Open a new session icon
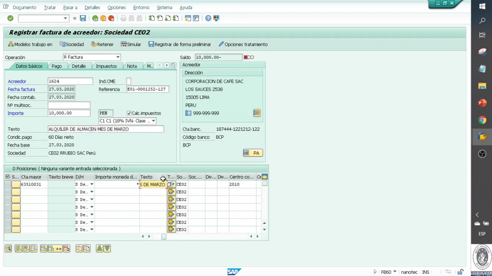 (188, 18)
